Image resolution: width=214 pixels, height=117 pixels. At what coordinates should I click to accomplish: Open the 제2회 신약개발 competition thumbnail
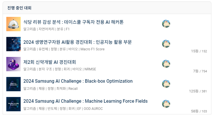click(13, 64)
